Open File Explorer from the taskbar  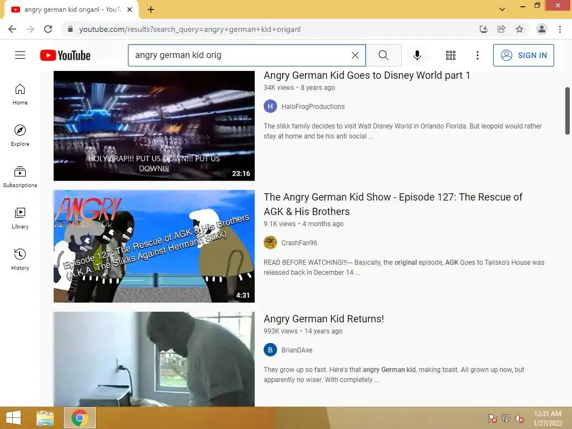(45, 418)
